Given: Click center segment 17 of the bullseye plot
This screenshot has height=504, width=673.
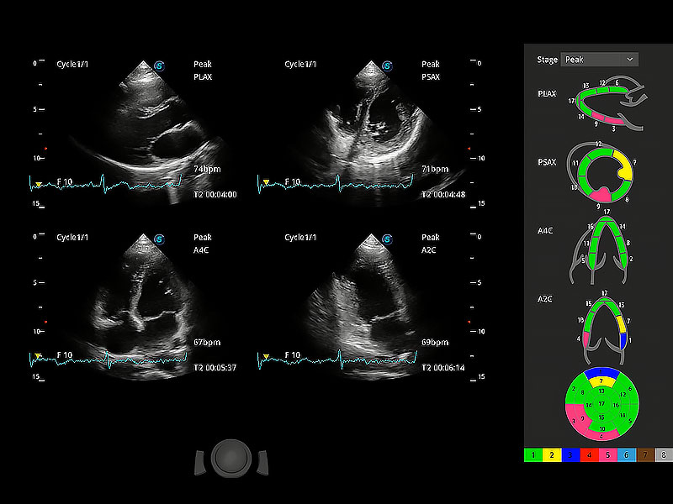Looking at the screenshot, I should [x=601, y=403].
